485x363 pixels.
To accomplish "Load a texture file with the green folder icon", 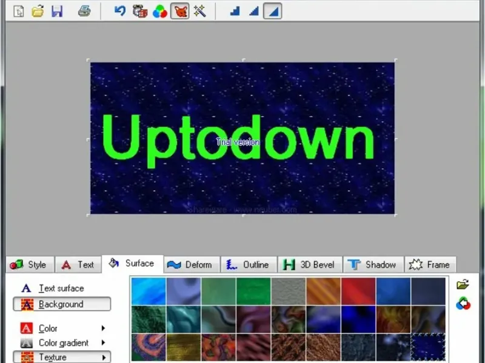I will [463, 284].
